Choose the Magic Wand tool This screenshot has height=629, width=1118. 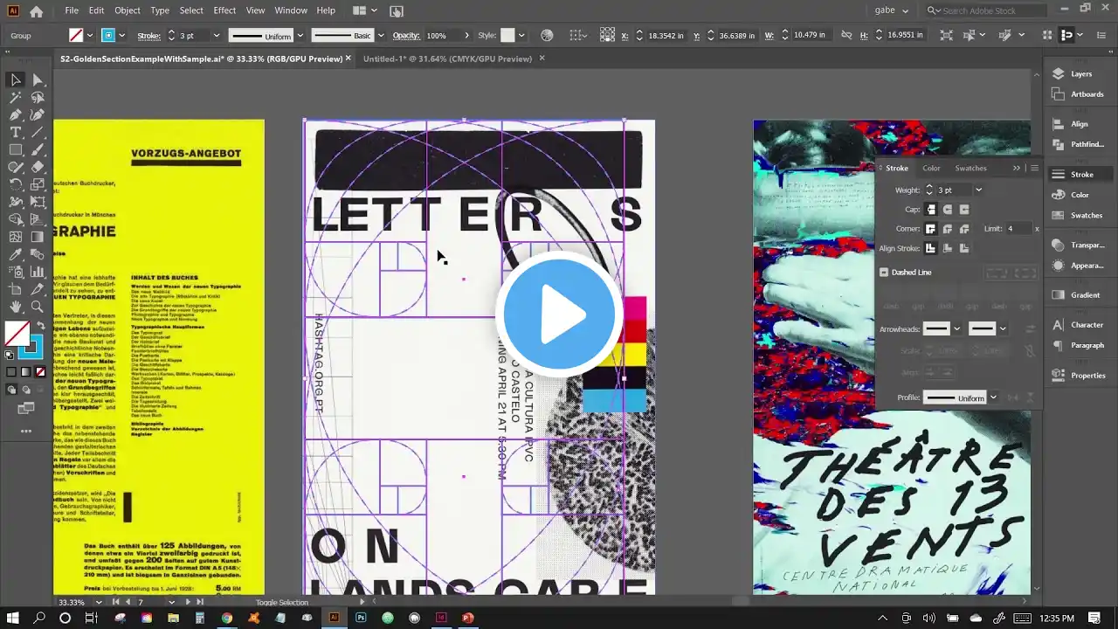16,97
